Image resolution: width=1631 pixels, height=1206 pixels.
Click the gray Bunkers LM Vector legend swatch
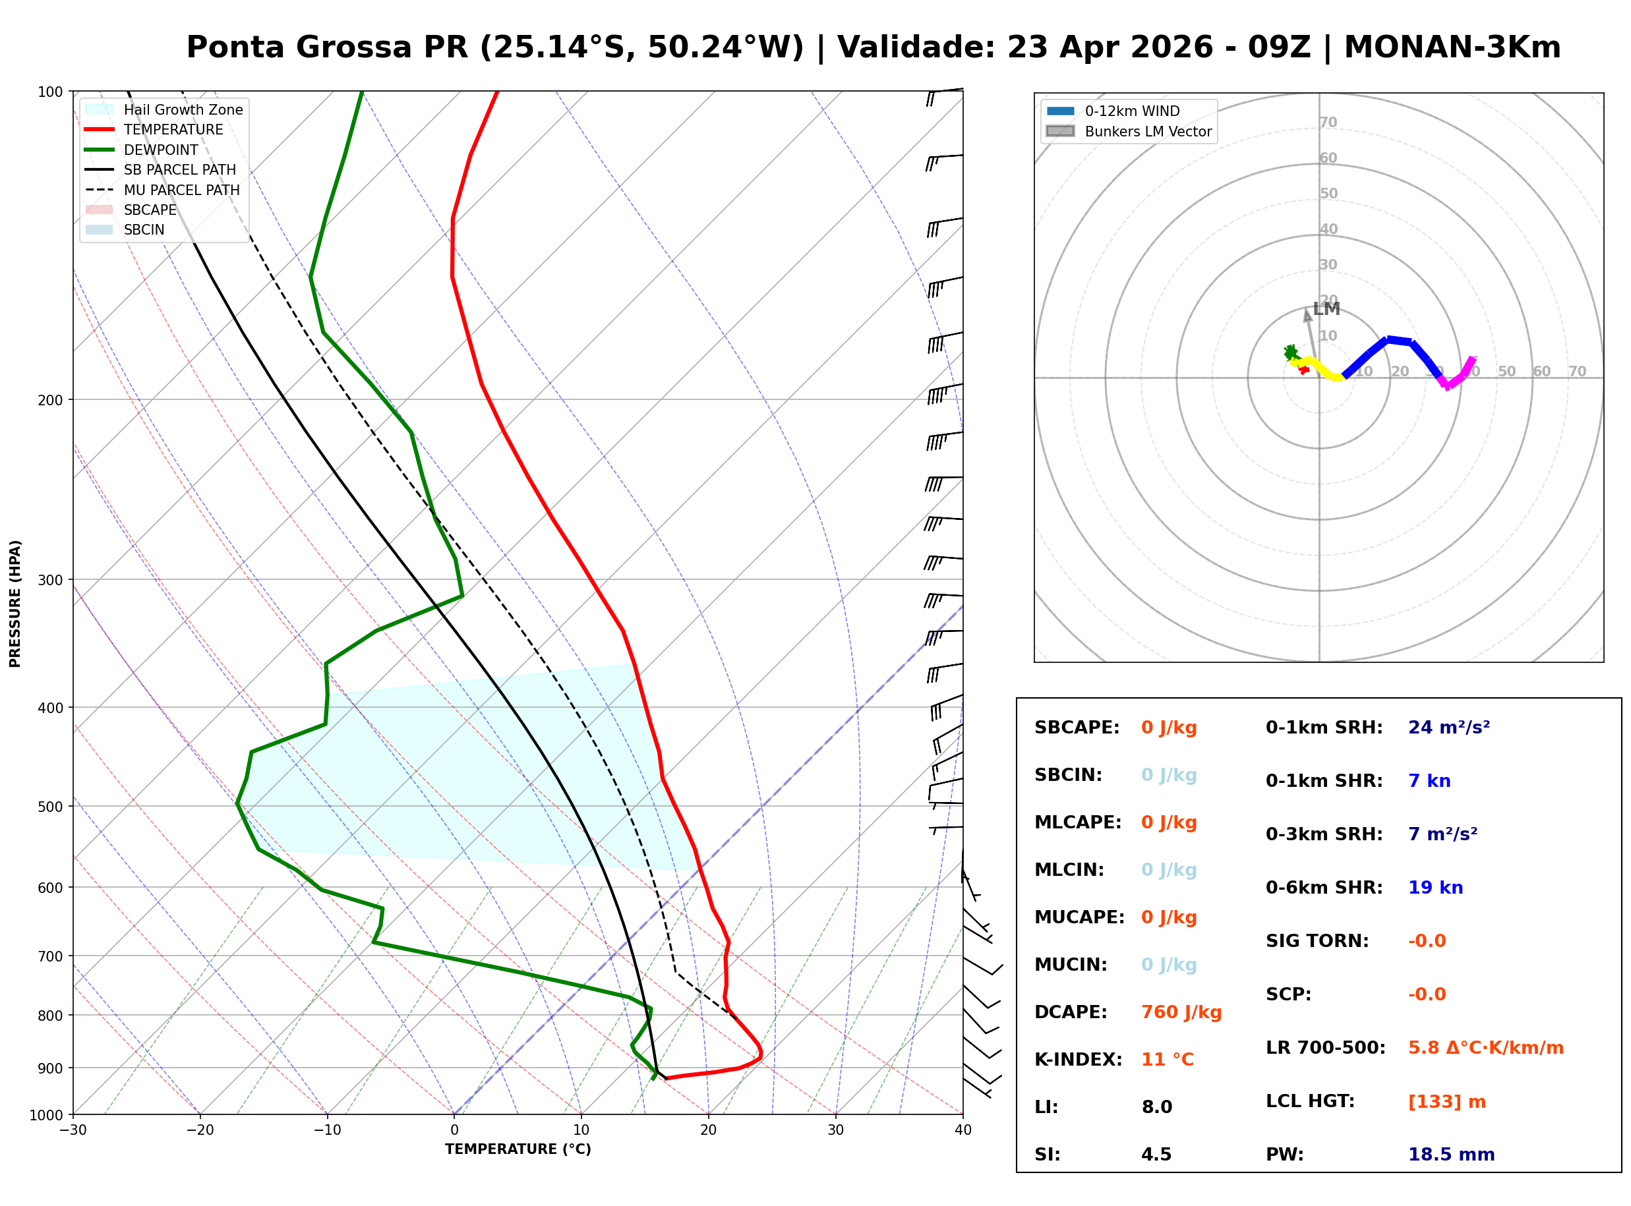[x=1060, y=131]
